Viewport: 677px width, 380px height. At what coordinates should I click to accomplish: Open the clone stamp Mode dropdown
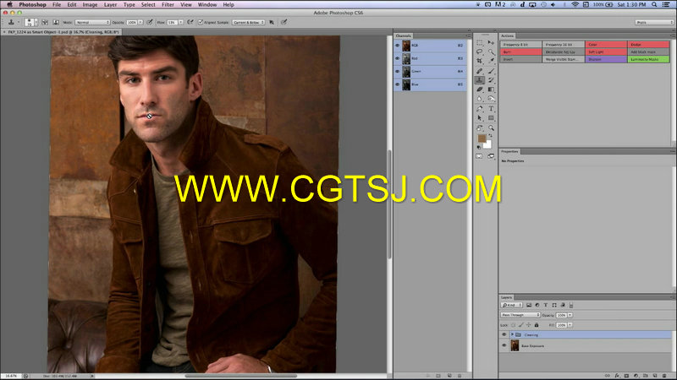pyautogui.click(x=92, y=22)
